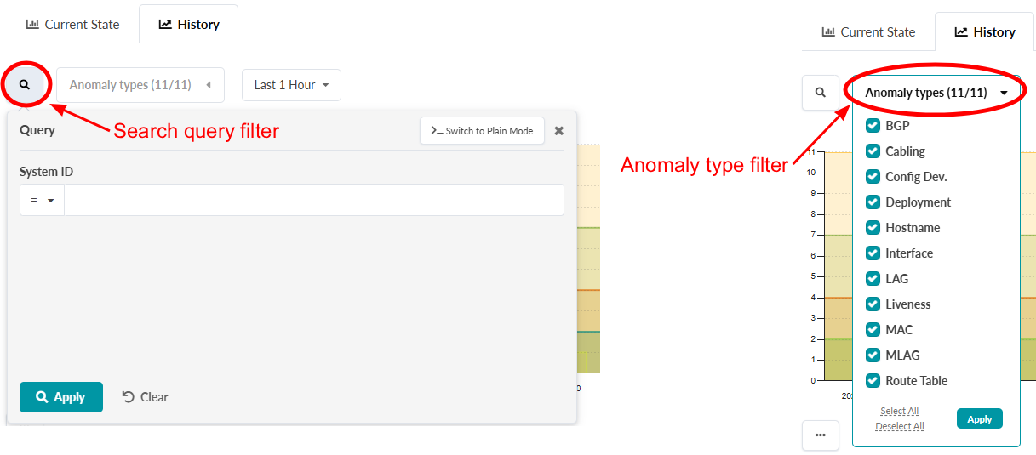1036x455 pixels.
Task: Click the ellipsis more-options button
Action: [x=821, y=435]
